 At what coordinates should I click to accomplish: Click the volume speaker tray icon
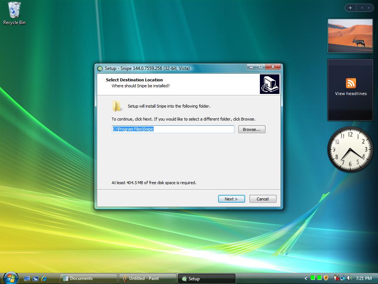(350, 278)
